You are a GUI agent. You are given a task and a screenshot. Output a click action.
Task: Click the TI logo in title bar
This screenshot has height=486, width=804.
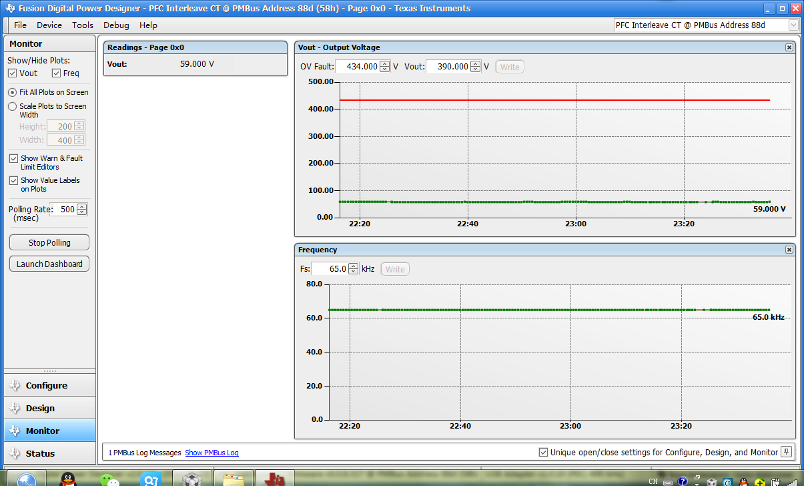pyautogui.click(x=9, y=9)
